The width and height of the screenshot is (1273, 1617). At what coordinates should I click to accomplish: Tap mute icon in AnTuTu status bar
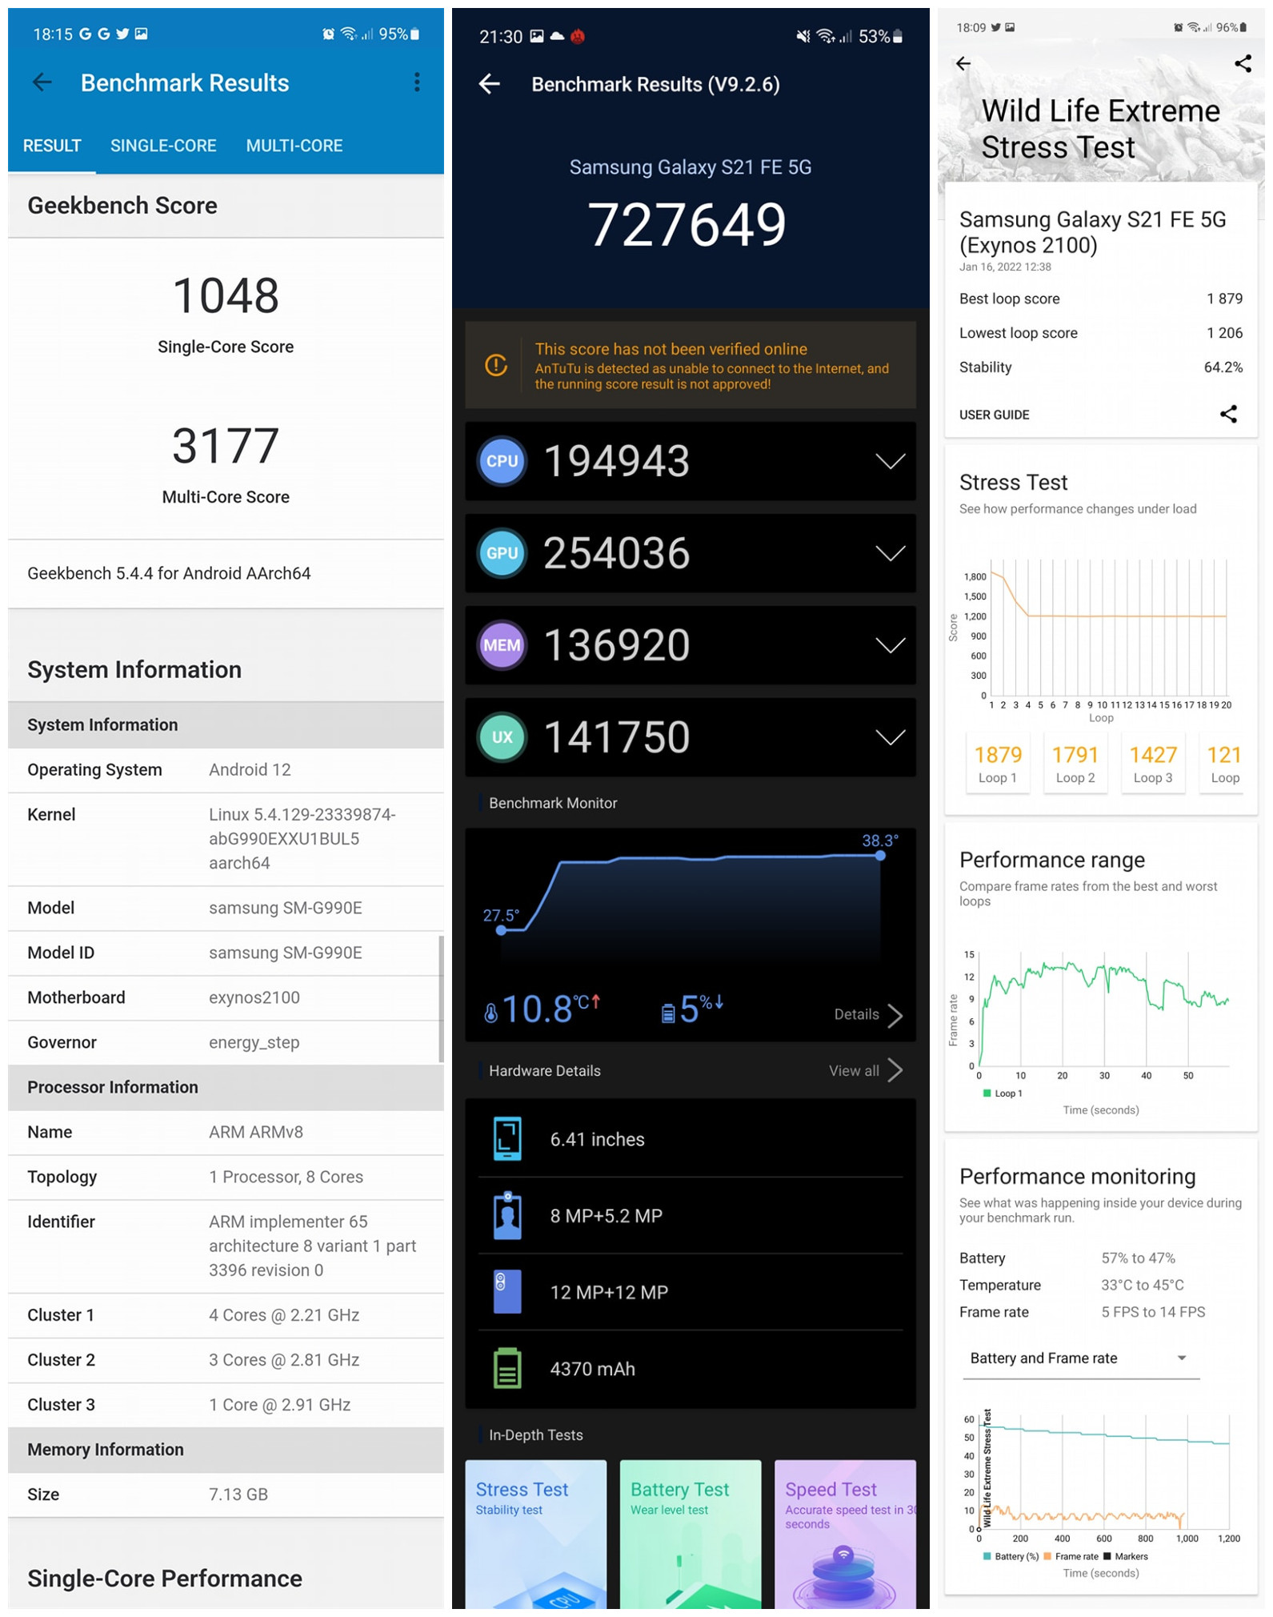(803, 36)
